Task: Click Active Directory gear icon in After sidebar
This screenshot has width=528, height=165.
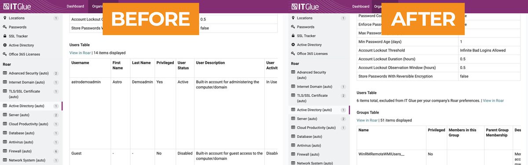Action: (293, 45)
